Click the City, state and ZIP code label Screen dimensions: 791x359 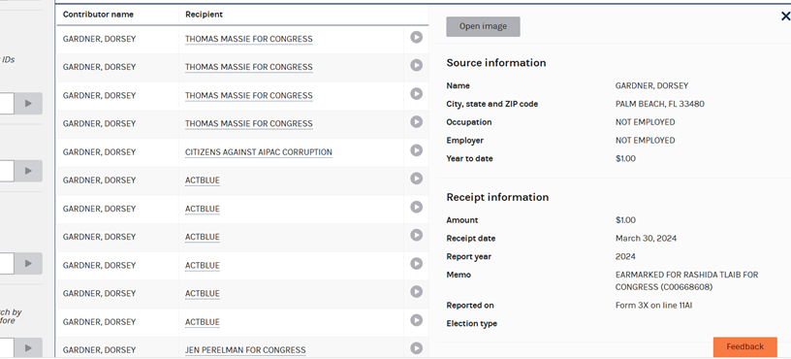click(491, 104)
